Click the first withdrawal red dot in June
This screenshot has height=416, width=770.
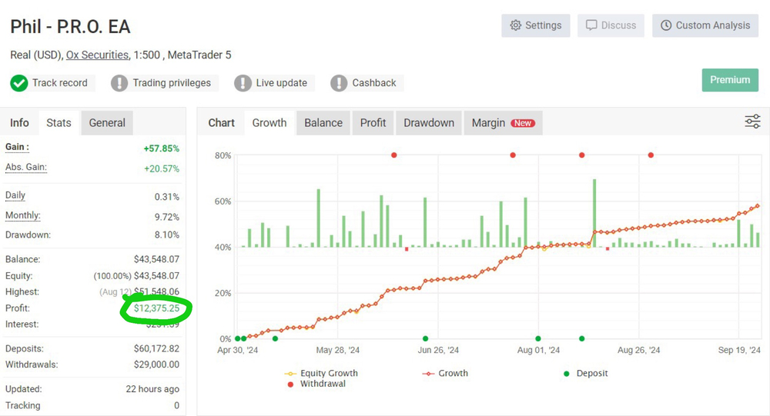pyautogui.click(x=393, y=155)
